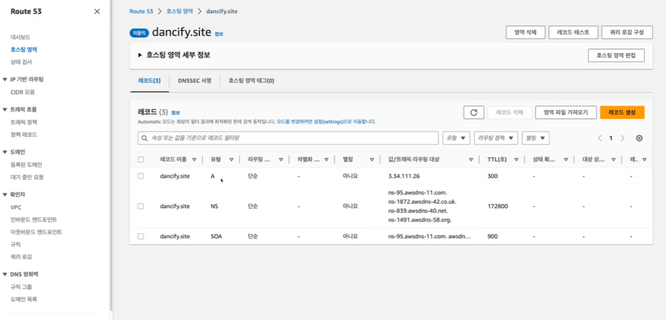Click Route 53 breadcrumb link
Image resolution: width=666 pixels, height=320 pixels.
(x=141, y=11)
